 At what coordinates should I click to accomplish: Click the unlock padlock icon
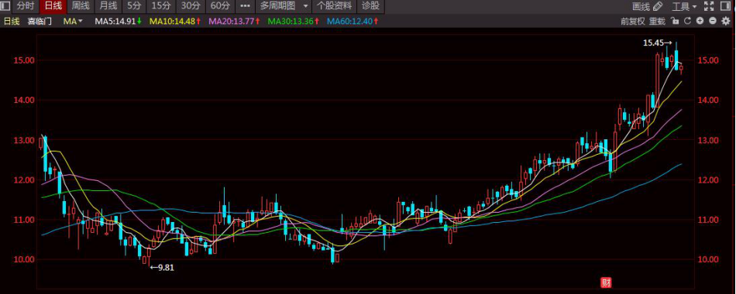(x=675, y=21)
